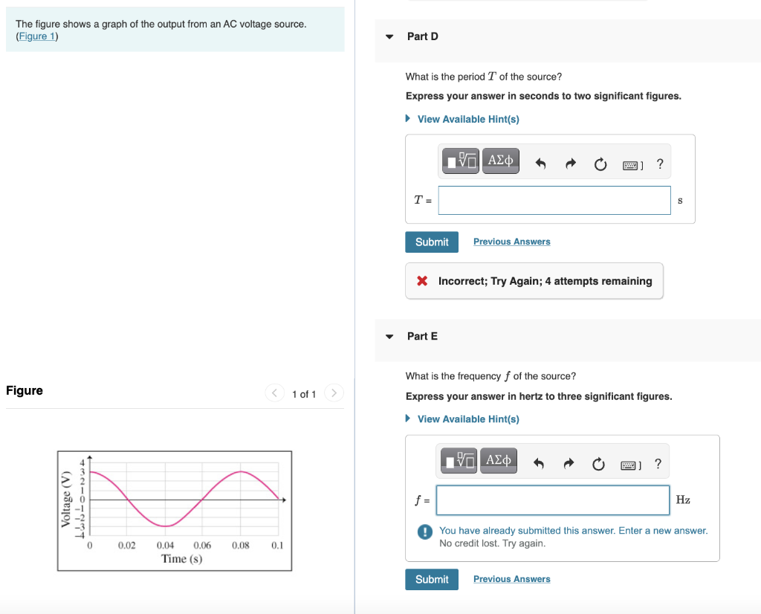Expand View Available Hint(s) for Part D
Image resolution: width=761 pixels, height=614 pixels.
tap(467, 119)
